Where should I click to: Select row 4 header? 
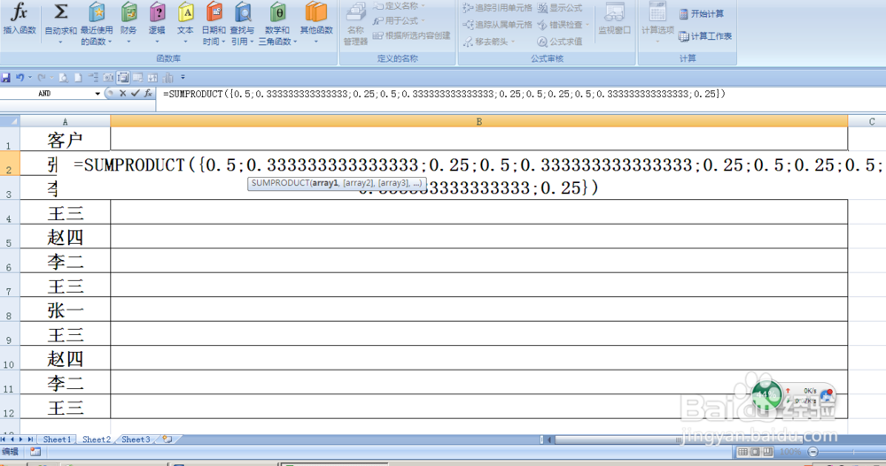(x=10, y=212)
